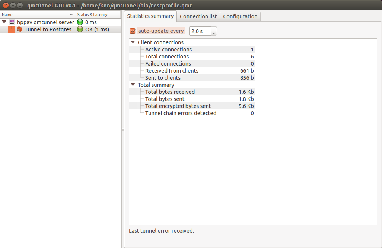This screenshot has width=382, height=248.
Task: Select the Tunnel to Postgres row
Action: [60, 29]
